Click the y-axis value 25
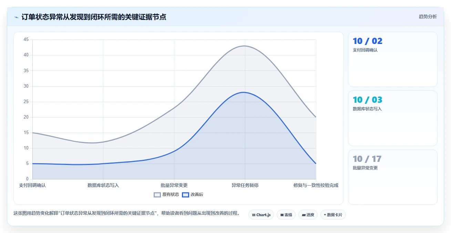The width and height of the screenshot is (451, 233). tap(26, 102)
